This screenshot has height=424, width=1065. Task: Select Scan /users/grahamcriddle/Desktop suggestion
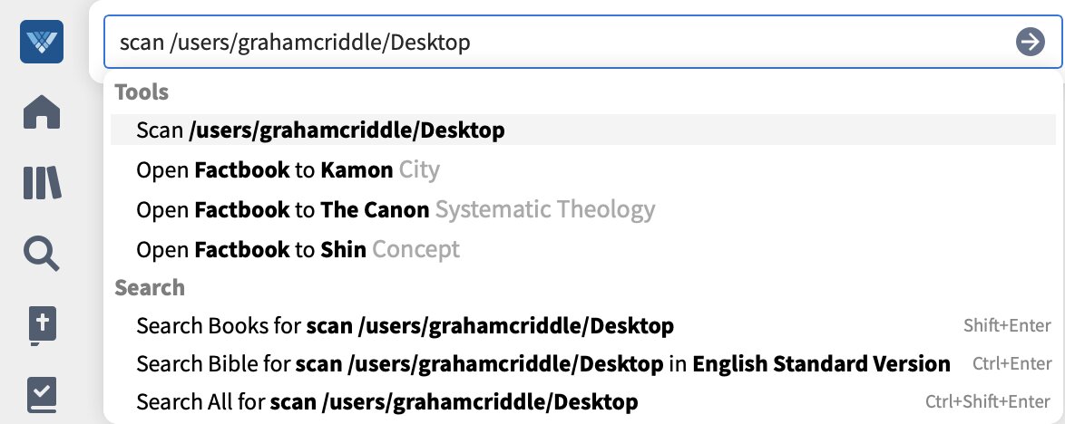[582, 130]
